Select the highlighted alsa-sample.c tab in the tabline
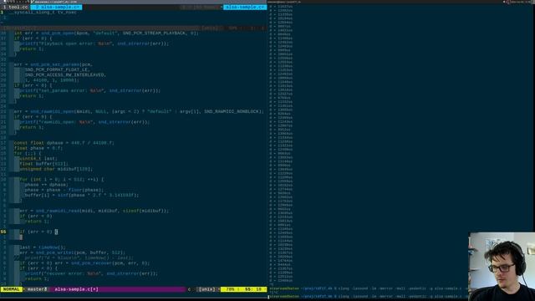535x301 pixels. (56, 7)
